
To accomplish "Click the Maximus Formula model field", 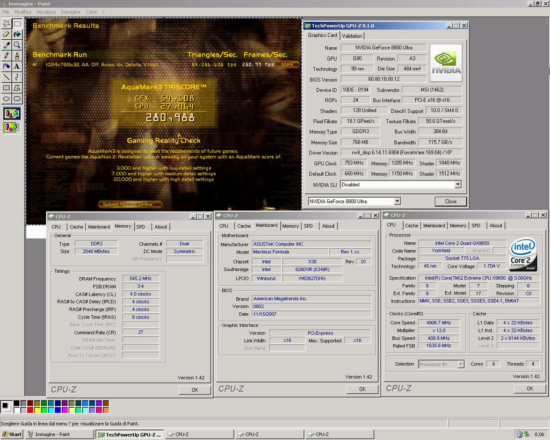I will (x=290, y=252).
